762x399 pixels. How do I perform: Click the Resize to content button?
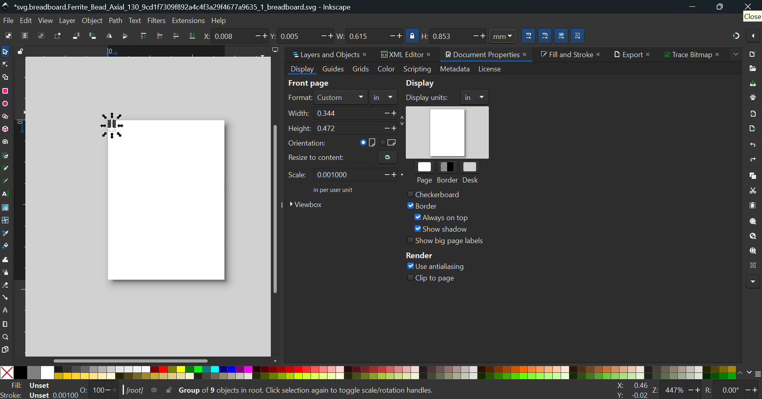coord(387,157)
